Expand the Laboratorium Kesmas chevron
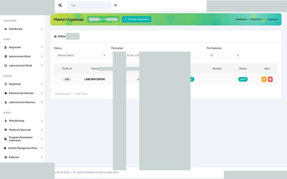This screenshot has height=179, width=287. 42,102
